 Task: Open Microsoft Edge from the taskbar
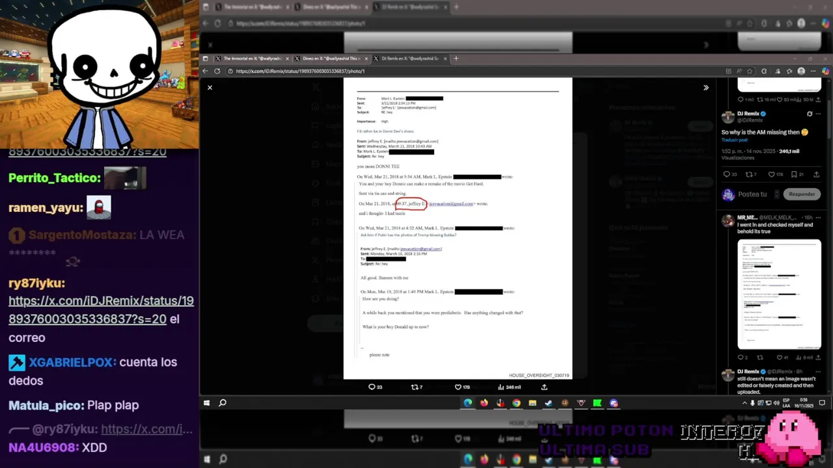(468, 403)
